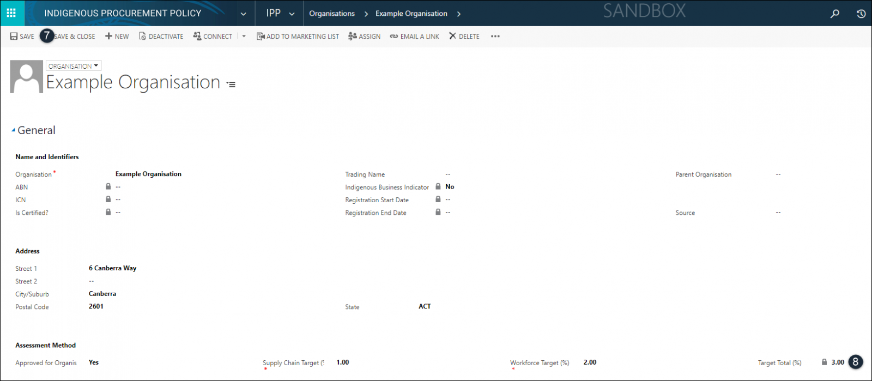
Task: Click the Assessment Method heading
Action: point(45,346)
